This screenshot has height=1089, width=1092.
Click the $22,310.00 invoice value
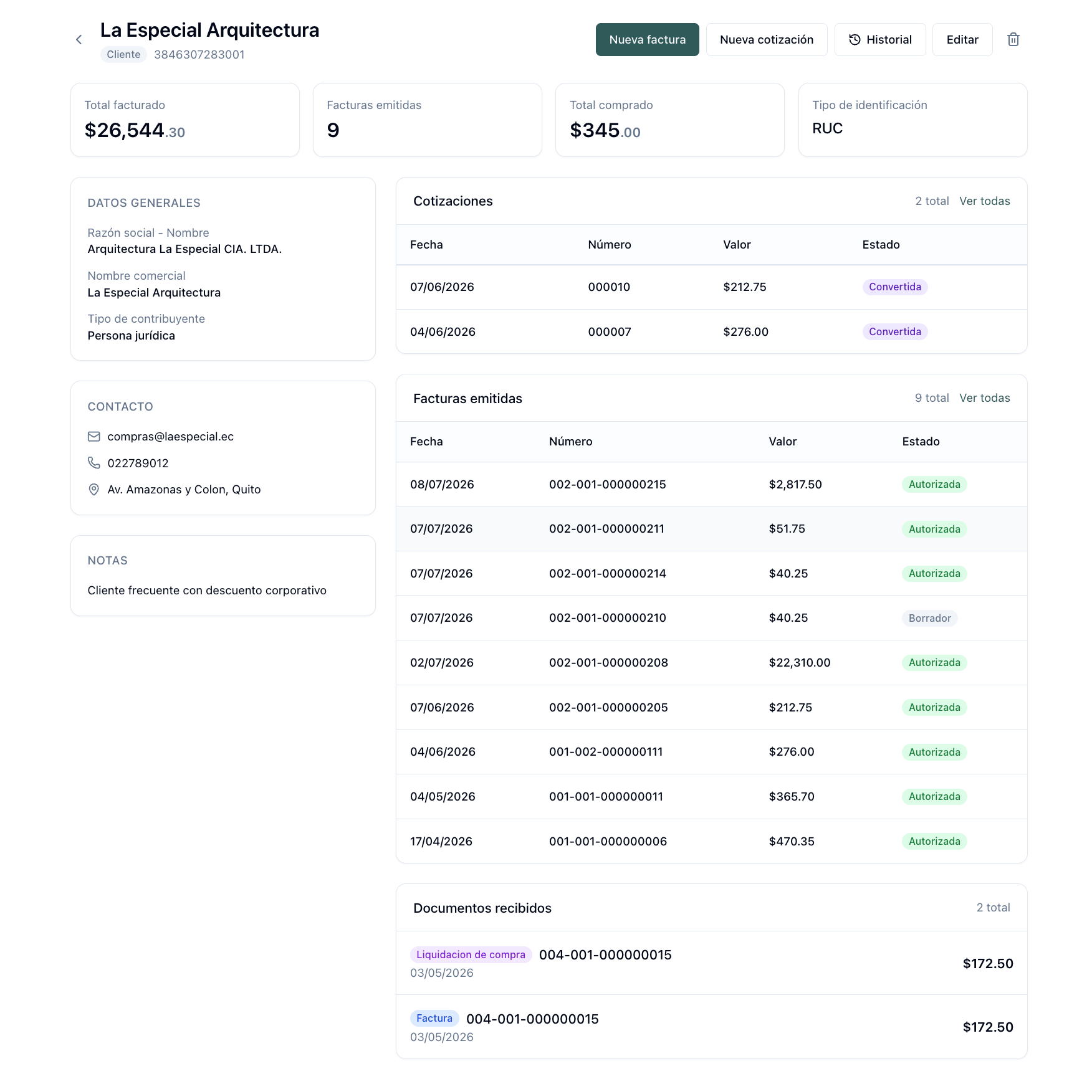point(800,663)
